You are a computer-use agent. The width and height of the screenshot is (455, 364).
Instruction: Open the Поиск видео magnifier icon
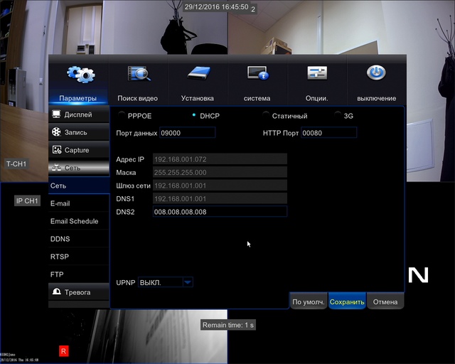click(139, 73)
